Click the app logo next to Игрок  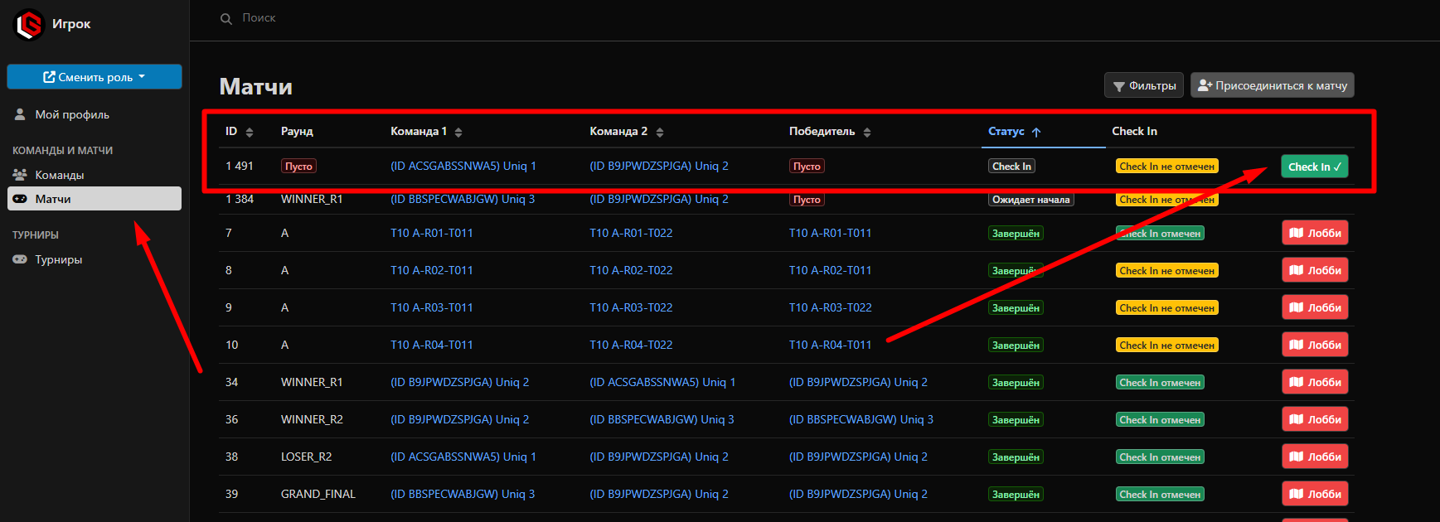(x=29, y=24)
